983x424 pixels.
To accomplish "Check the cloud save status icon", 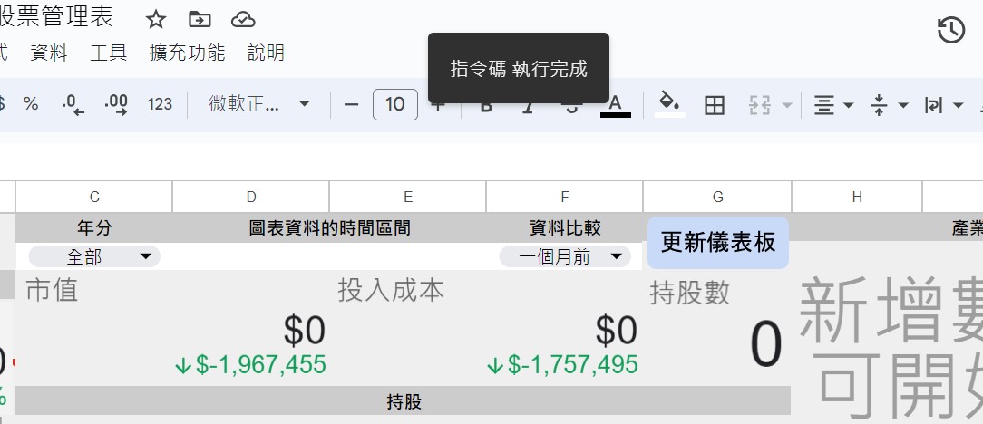I will click(x=242, y=20).
